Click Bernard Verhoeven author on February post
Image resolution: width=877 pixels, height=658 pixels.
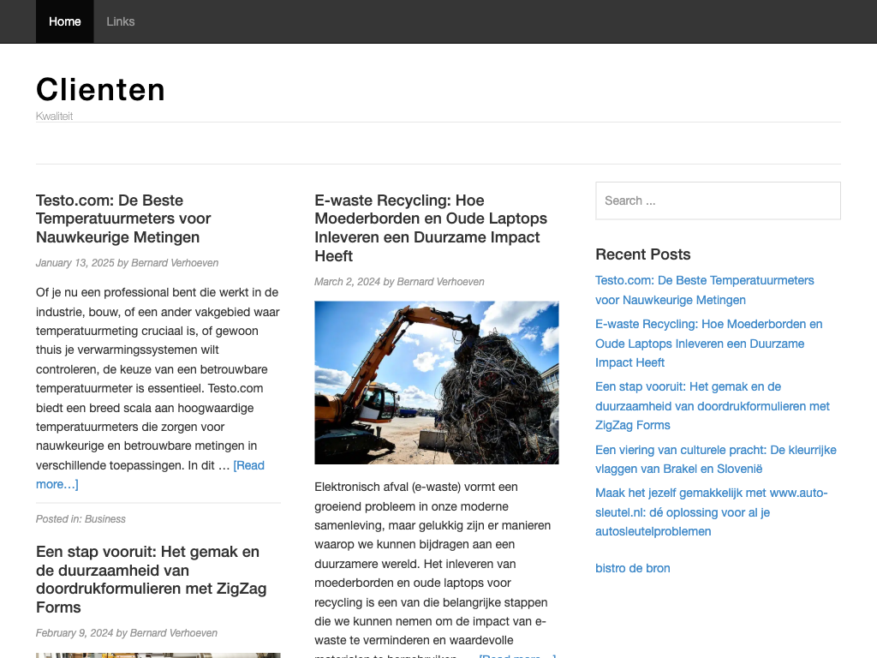(174, 633)
